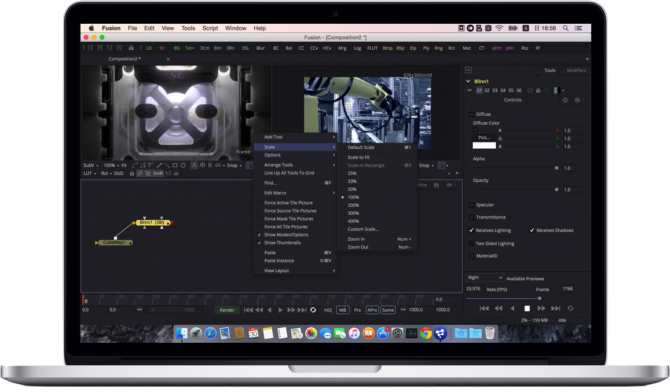Click the pass-through circle icon for Blinn1
This screenshot has height=392, width=670.
point(530,90)
